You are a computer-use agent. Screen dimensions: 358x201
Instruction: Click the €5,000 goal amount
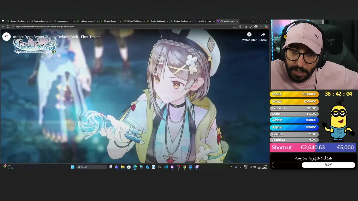pos(345,147)
